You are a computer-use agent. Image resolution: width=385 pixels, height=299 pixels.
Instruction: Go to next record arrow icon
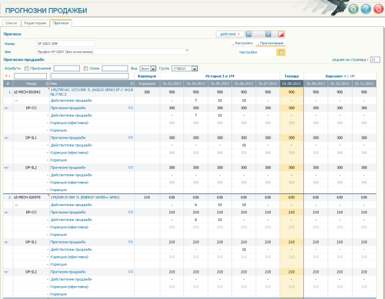[261, 34]
